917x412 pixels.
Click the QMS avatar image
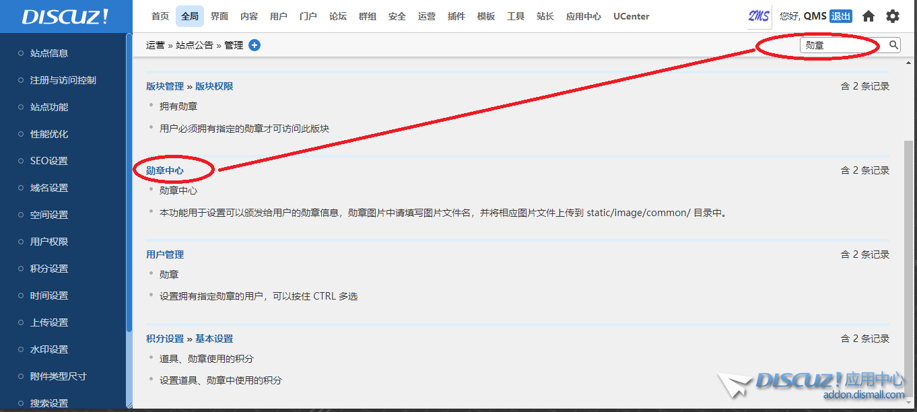[759, 16]
